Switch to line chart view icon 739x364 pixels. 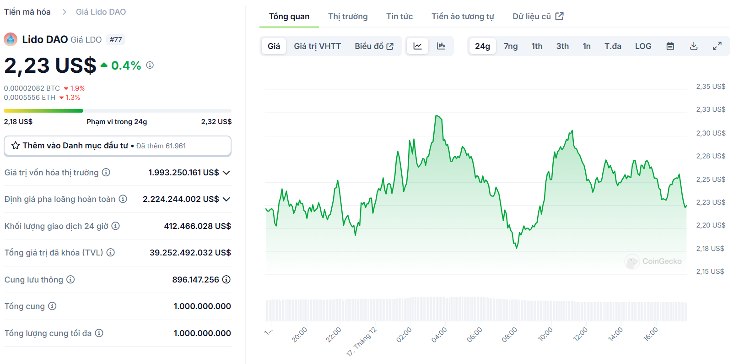point(418,46)
